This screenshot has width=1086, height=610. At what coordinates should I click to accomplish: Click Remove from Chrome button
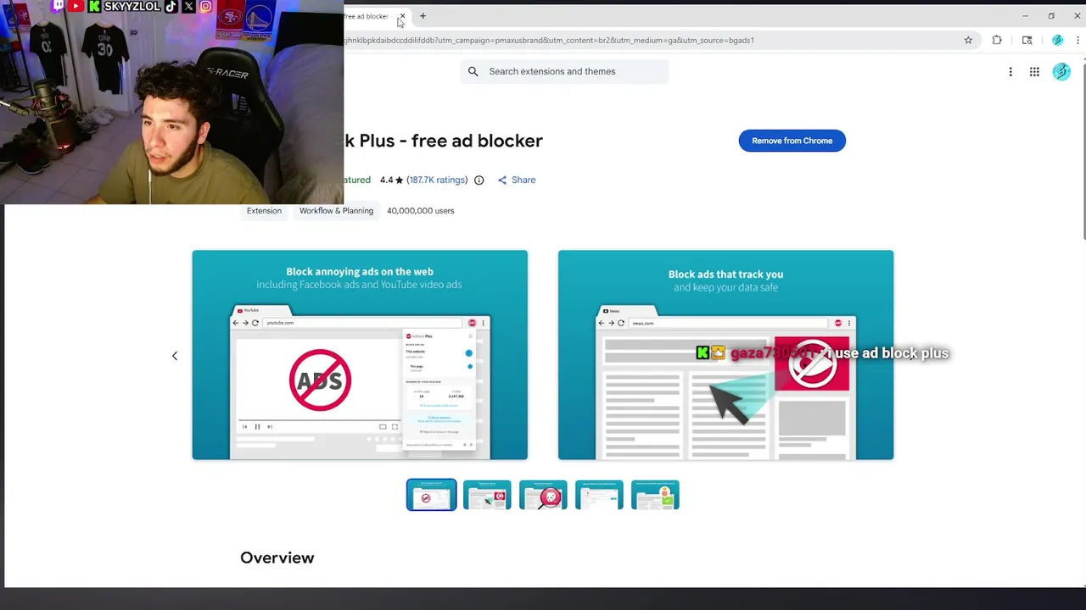(x=792, y=141)
